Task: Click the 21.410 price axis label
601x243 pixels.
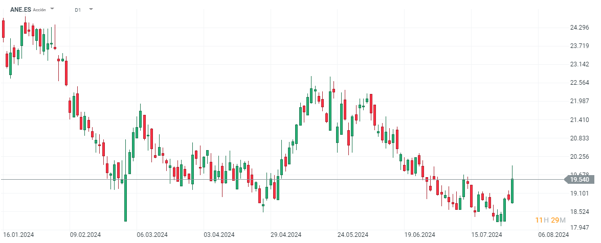Action: point(580,120)
